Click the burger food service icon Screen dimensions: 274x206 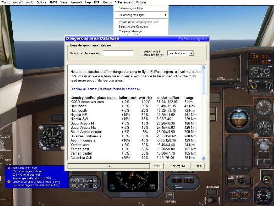pos(9,182)
